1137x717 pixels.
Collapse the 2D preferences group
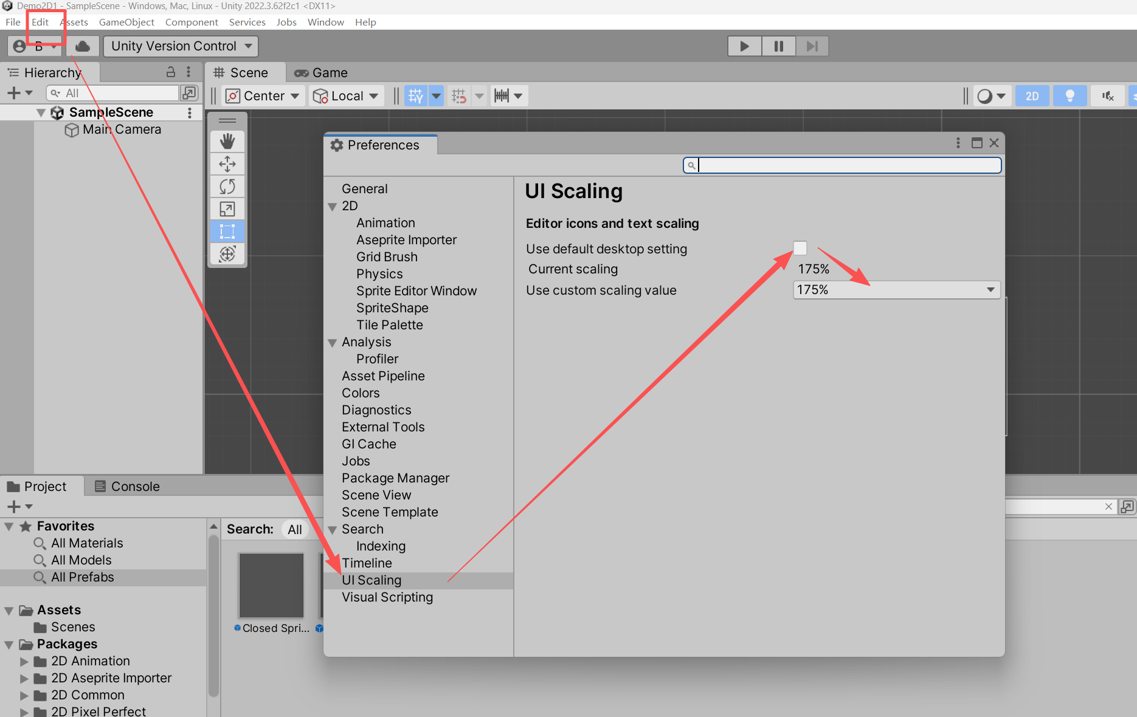pos(333,207)
